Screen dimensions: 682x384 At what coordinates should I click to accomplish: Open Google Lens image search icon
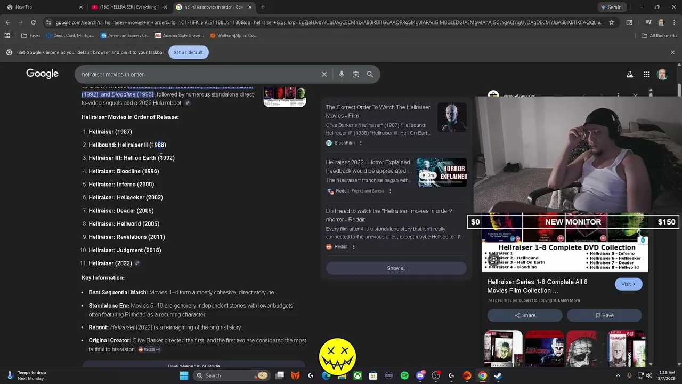(356, 74)
